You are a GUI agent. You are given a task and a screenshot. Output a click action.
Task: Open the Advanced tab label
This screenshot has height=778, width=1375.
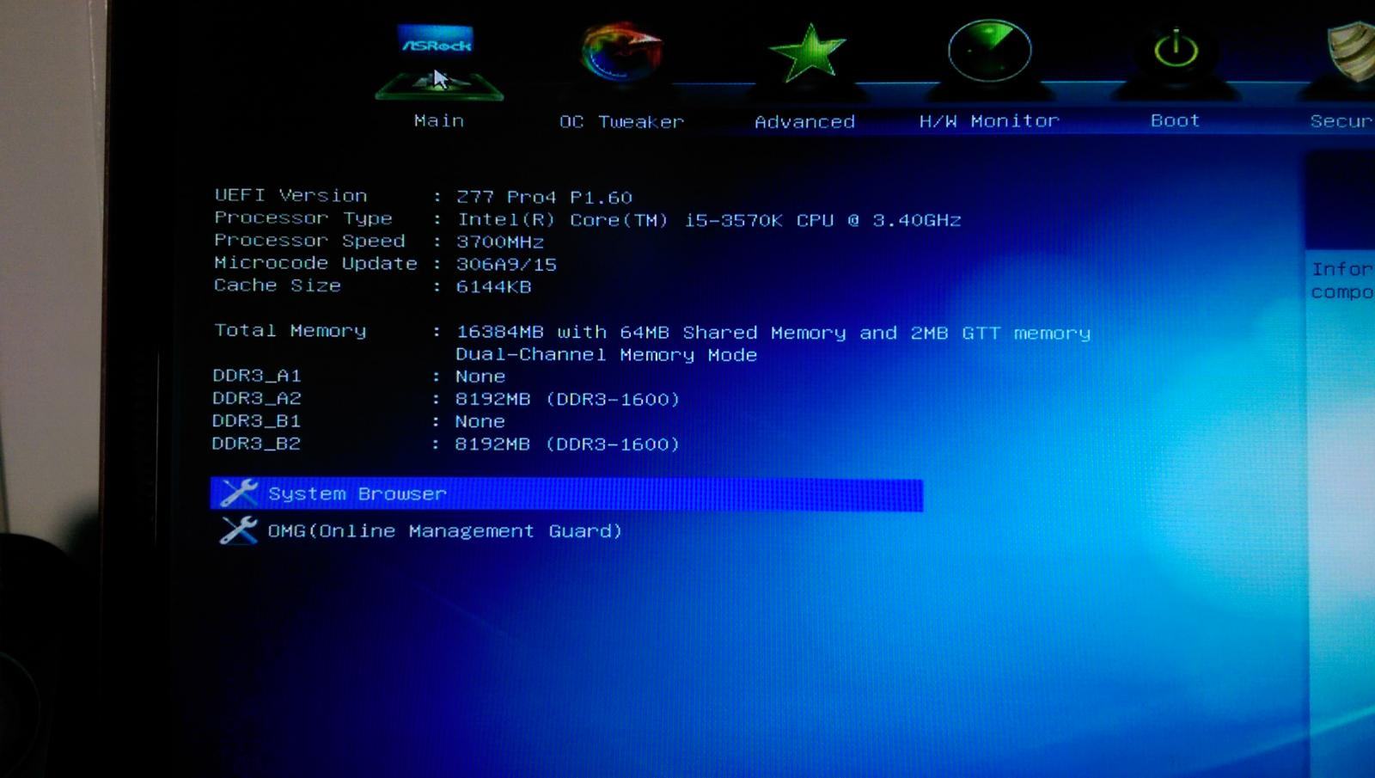[804, 122]
